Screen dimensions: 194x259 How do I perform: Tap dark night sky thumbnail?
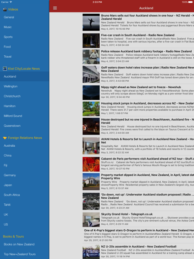pos(91,93)
